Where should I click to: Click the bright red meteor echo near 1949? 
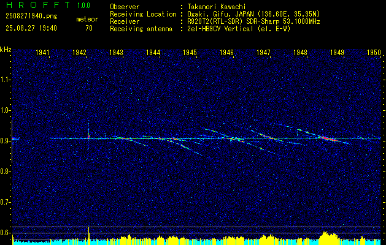coord(329,138)
